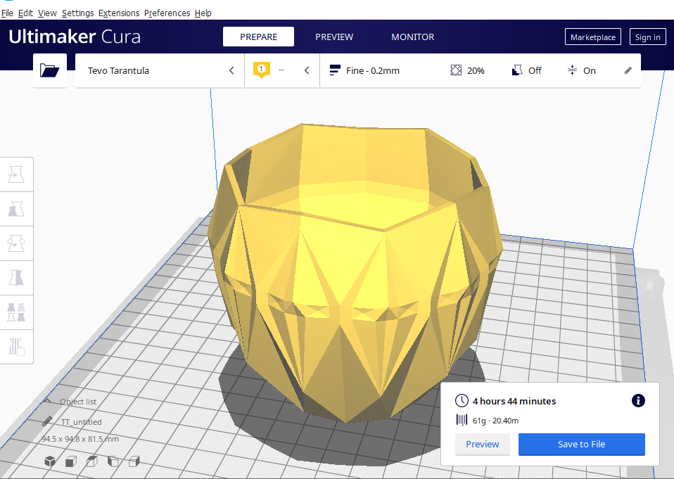
Task: Click Save to File
Action: (581, 445)
